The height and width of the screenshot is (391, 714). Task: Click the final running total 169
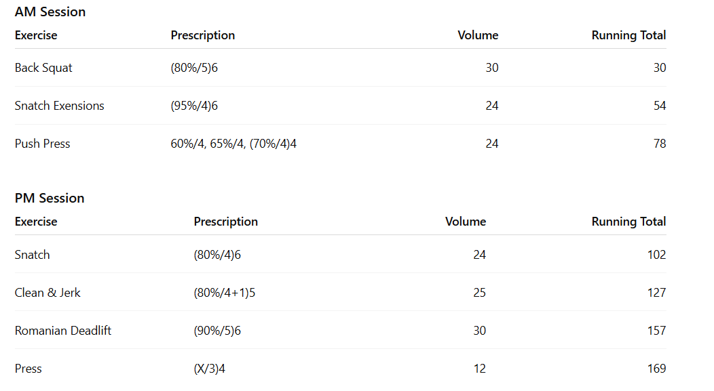[656, 369]
